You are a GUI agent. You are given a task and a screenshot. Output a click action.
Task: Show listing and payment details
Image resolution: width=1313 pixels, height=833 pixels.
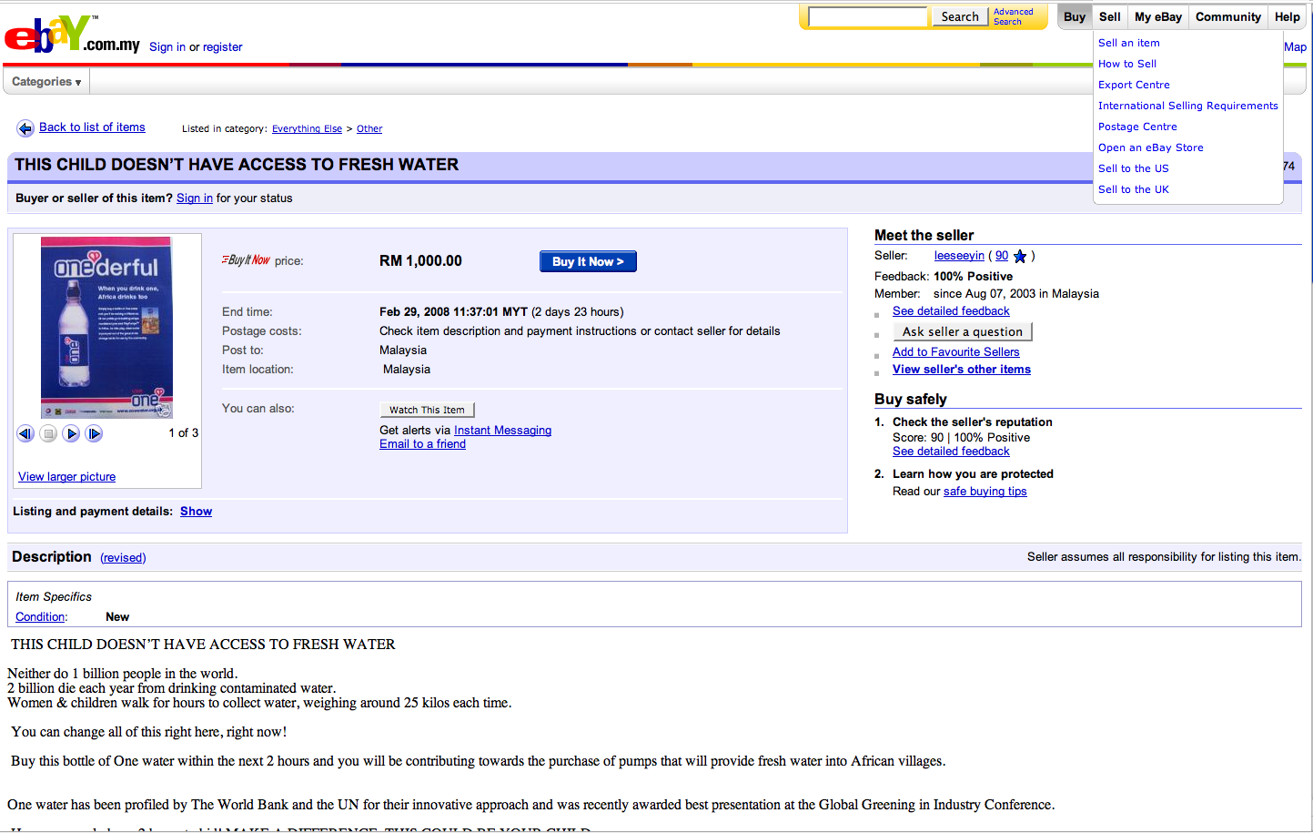point(196,512)
